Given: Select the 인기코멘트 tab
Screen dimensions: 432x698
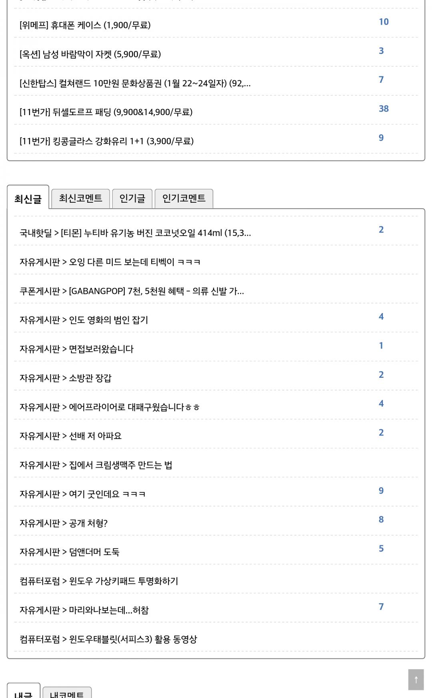Looking at the screenshot, I should [x=184, y=198].
